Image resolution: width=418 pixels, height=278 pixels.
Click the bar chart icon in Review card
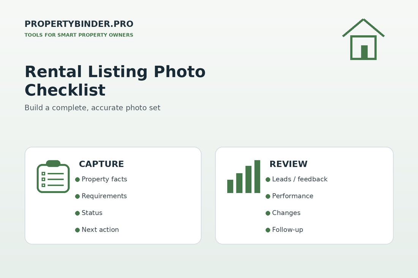click(x=244, y=176)
